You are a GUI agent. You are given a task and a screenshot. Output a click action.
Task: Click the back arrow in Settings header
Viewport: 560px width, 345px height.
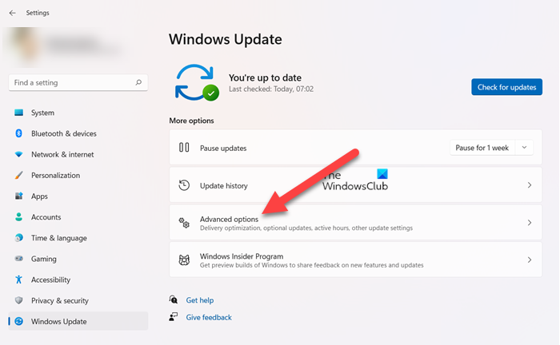[x=13, y=13]
